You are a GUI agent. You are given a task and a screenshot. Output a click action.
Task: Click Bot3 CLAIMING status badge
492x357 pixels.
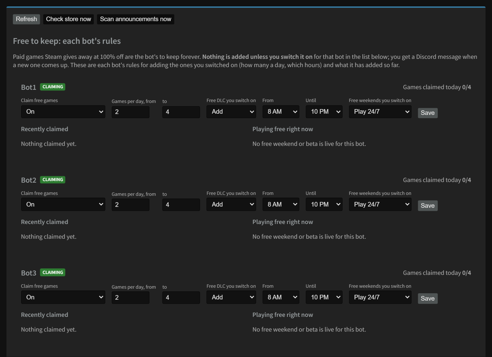coord(53,272)
